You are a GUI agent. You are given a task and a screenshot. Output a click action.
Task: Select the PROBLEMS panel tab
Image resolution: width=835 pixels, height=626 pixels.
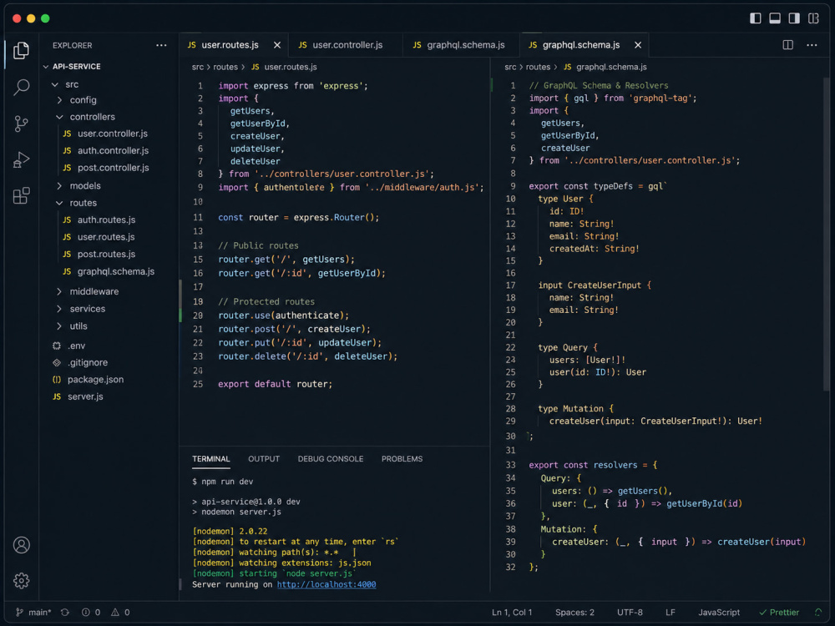[x=402, y=459]
